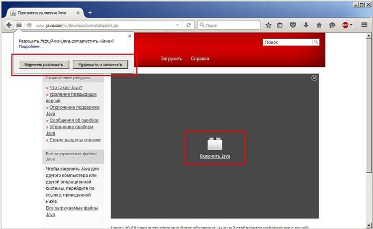Open the Firefox hamburger menu
Screen dimensions: 373x229
(x=364, y=25)
